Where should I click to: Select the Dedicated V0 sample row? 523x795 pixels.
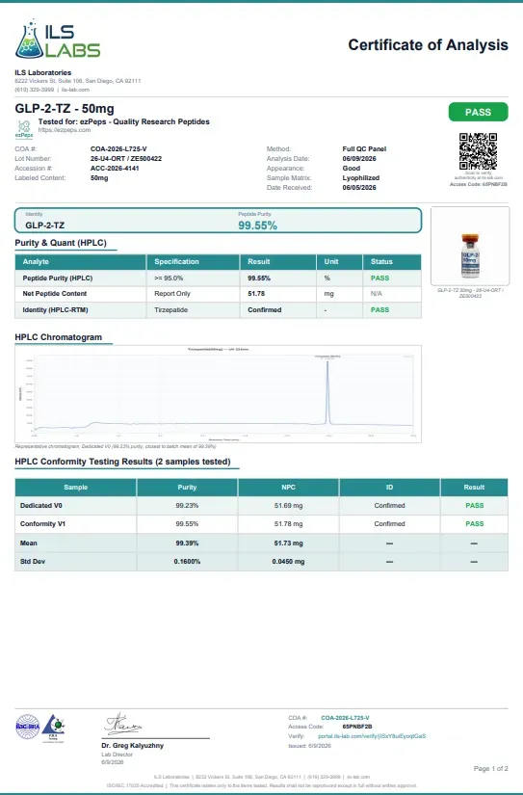pyautogui.click(x=262, y=506)
